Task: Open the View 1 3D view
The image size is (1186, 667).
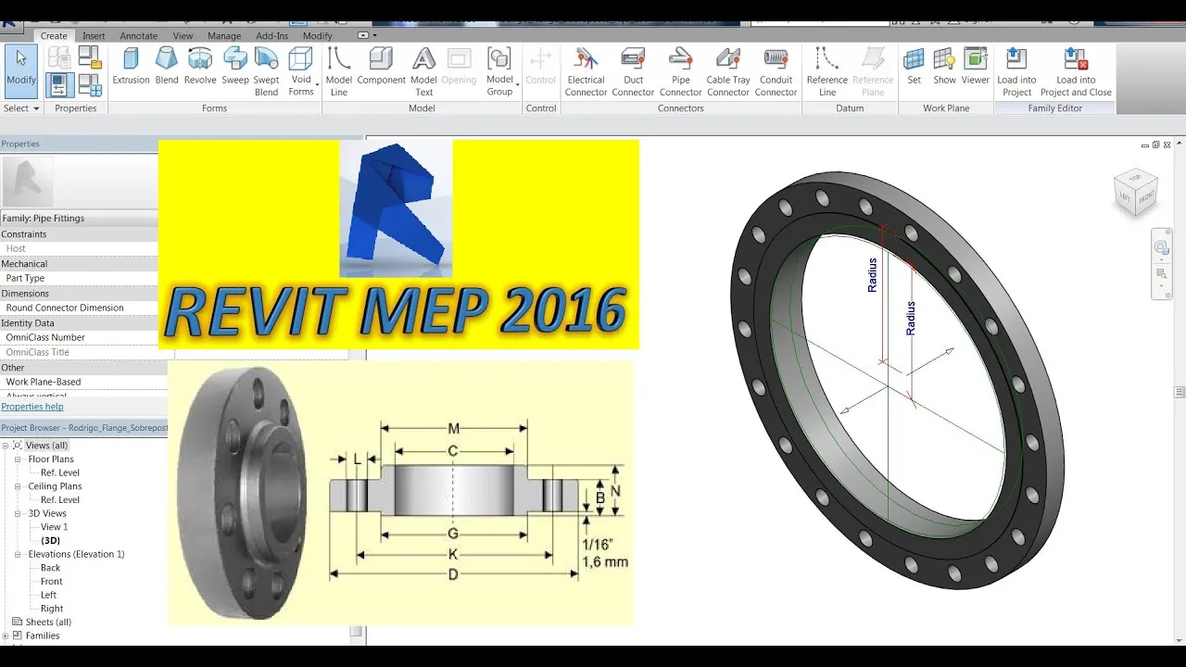Action: [54, 527]
